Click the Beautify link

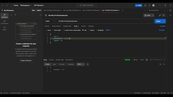pos(162,30)
